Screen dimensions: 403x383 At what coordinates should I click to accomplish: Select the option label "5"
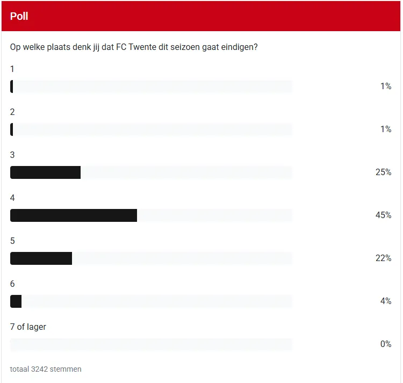click(12, 241)
